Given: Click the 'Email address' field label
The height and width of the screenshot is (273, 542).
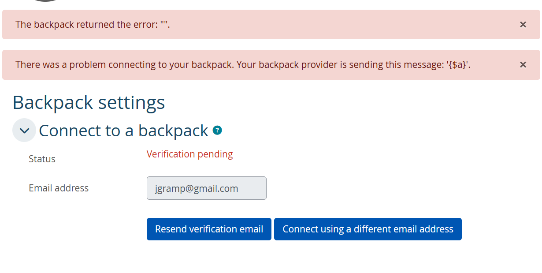Looking at the screenshot, I should (x=59, y=188).
